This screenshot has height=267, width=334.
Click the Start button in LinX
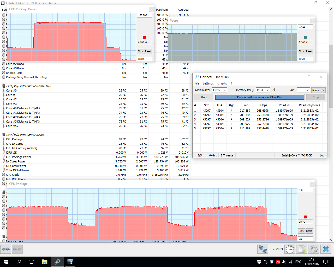(204, 97)
